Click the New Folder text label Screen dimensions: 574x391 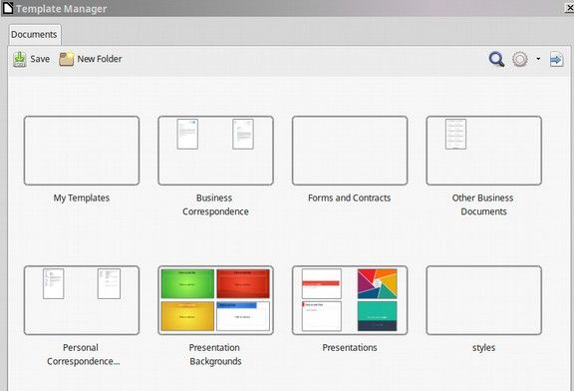pyautogui.click(x=100, y=59)
